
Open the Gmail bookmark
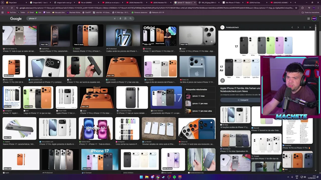(31, 12)
